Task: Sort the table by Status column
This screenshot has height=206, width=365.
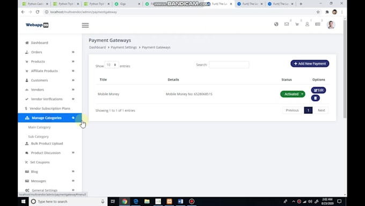Action: pos(287,80)
